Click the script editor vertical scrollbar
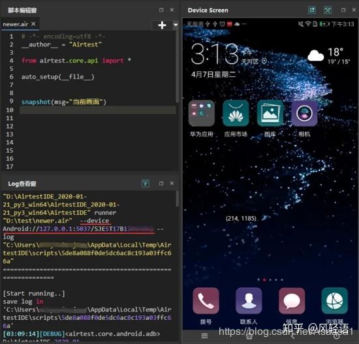359x344 pixels. point(177,67)
